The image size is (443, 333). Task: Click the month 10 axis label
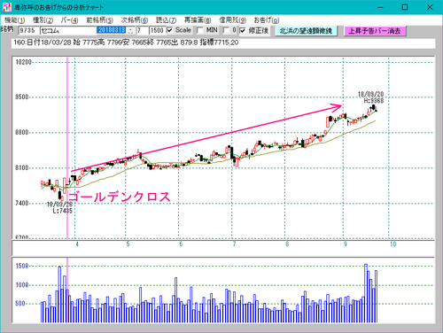(x=392, y=244)
